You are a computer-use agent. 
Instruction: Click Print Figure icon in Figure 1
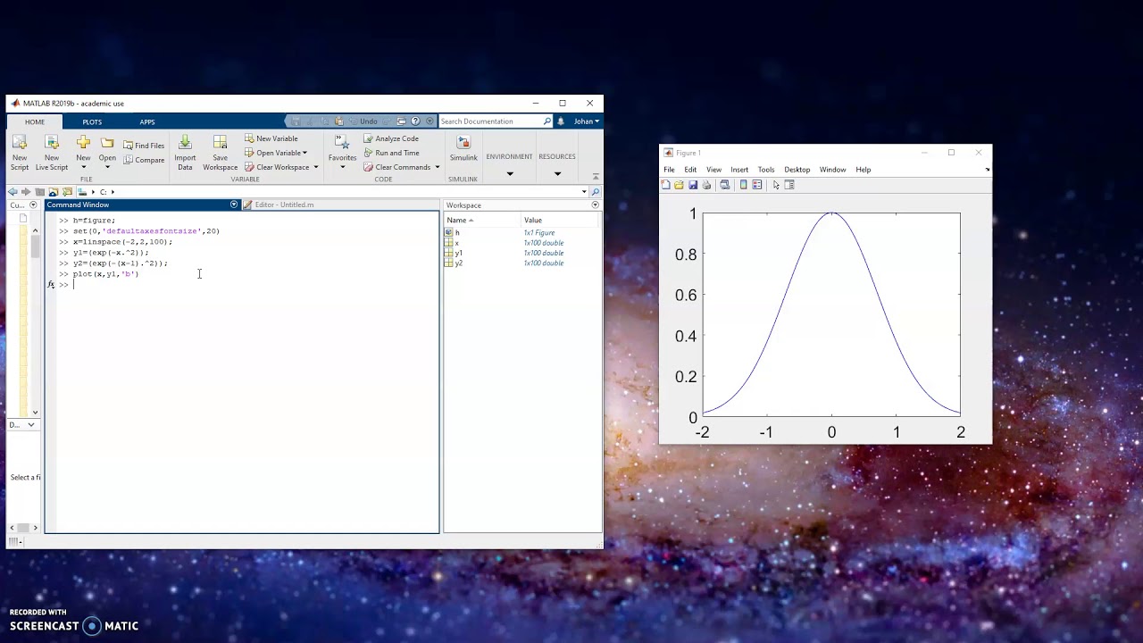[x=706, y=185]
